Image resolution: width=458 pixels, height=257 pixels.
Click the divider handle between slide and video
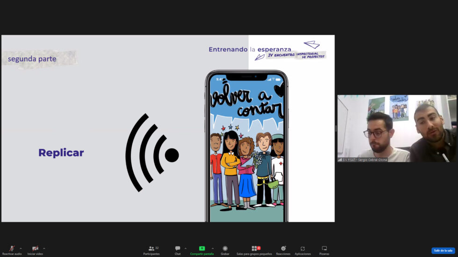point(336,128)
